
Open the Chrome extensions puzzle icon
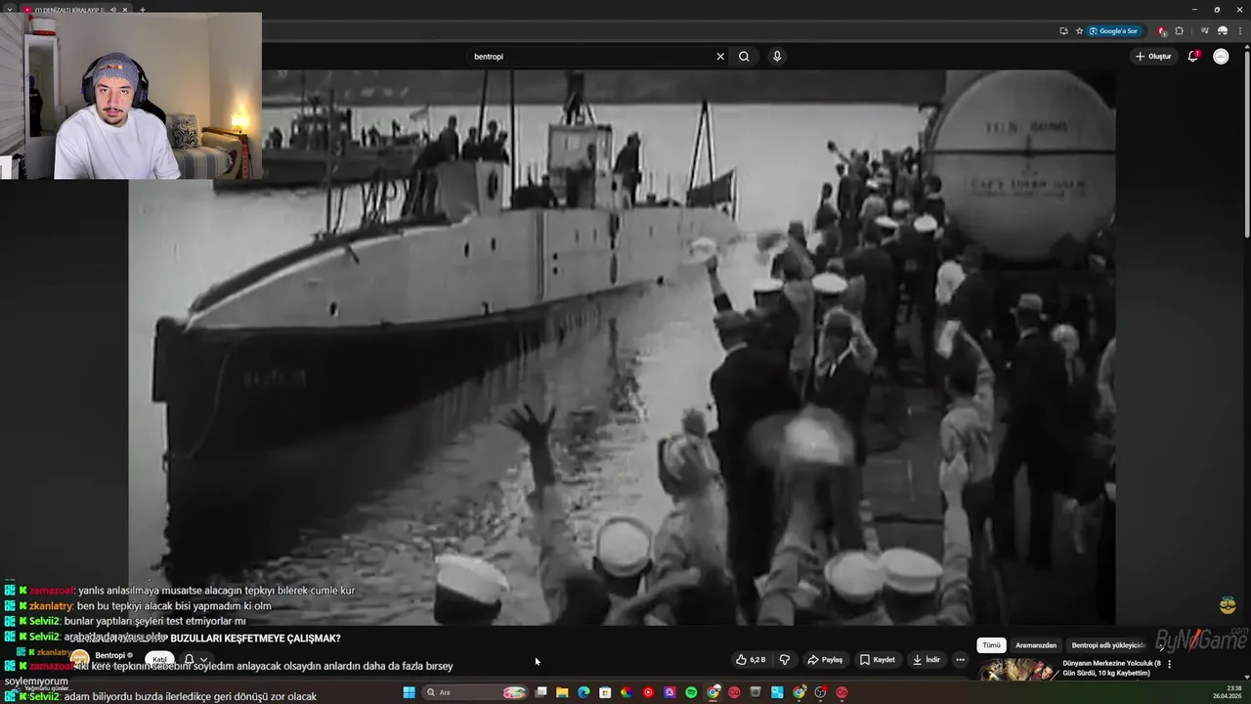[1179, 31]
